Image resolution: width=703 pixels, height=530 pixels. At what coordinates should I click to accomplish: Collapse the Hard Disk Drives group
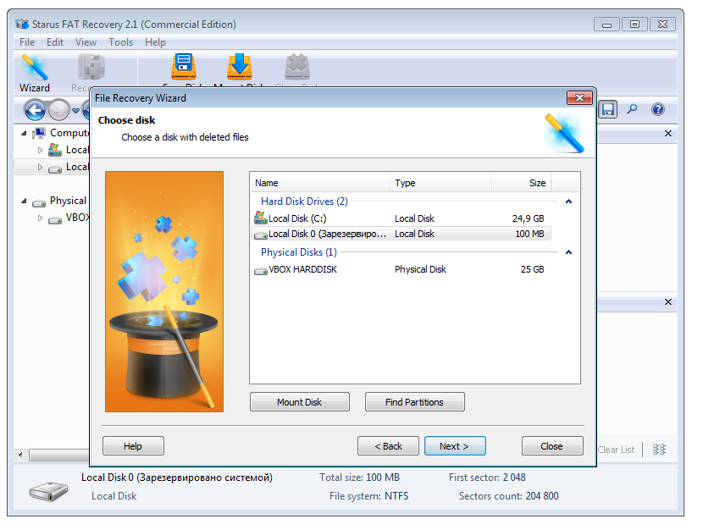coord(568,202)
